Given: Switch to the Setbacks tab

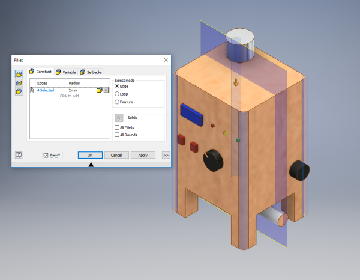Looking at the screenshot, I should [x=91, y=72].
